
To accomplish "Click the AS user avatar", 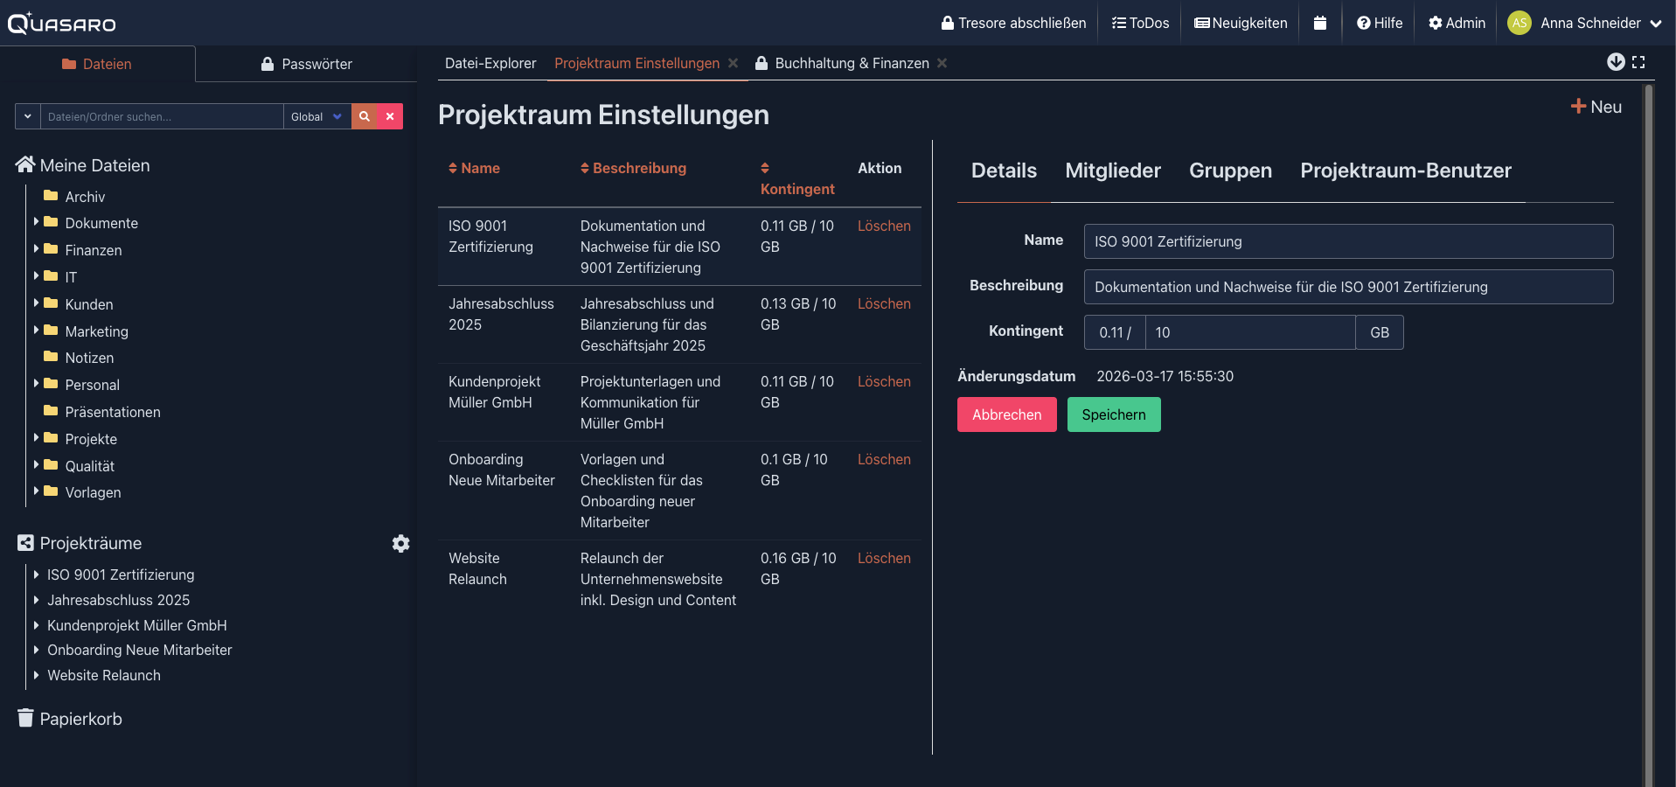I will (1520, 23).
